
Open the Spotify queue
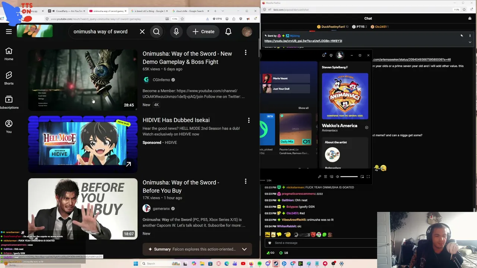pos(325,177)
